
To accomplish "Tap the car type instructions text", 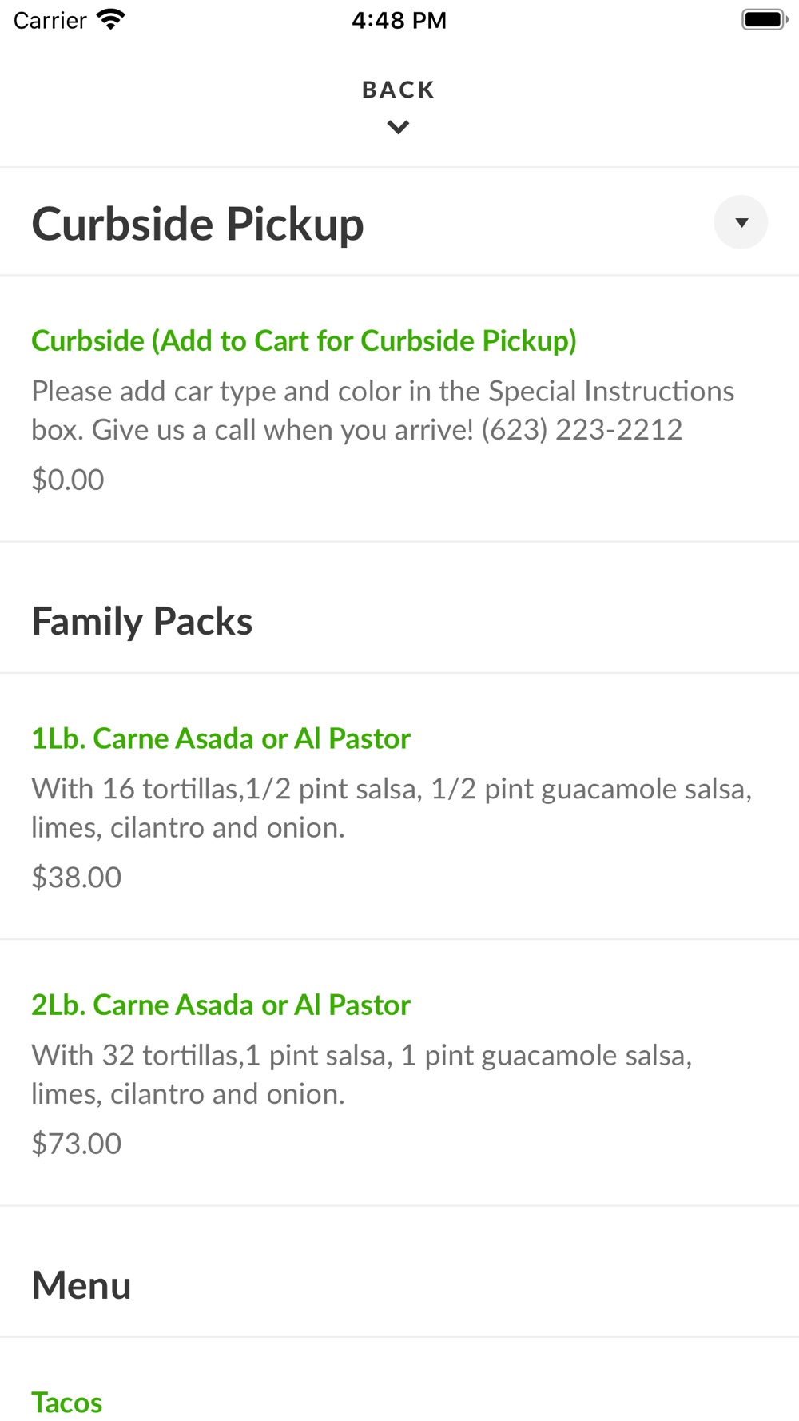I will (x=382, y=410).
